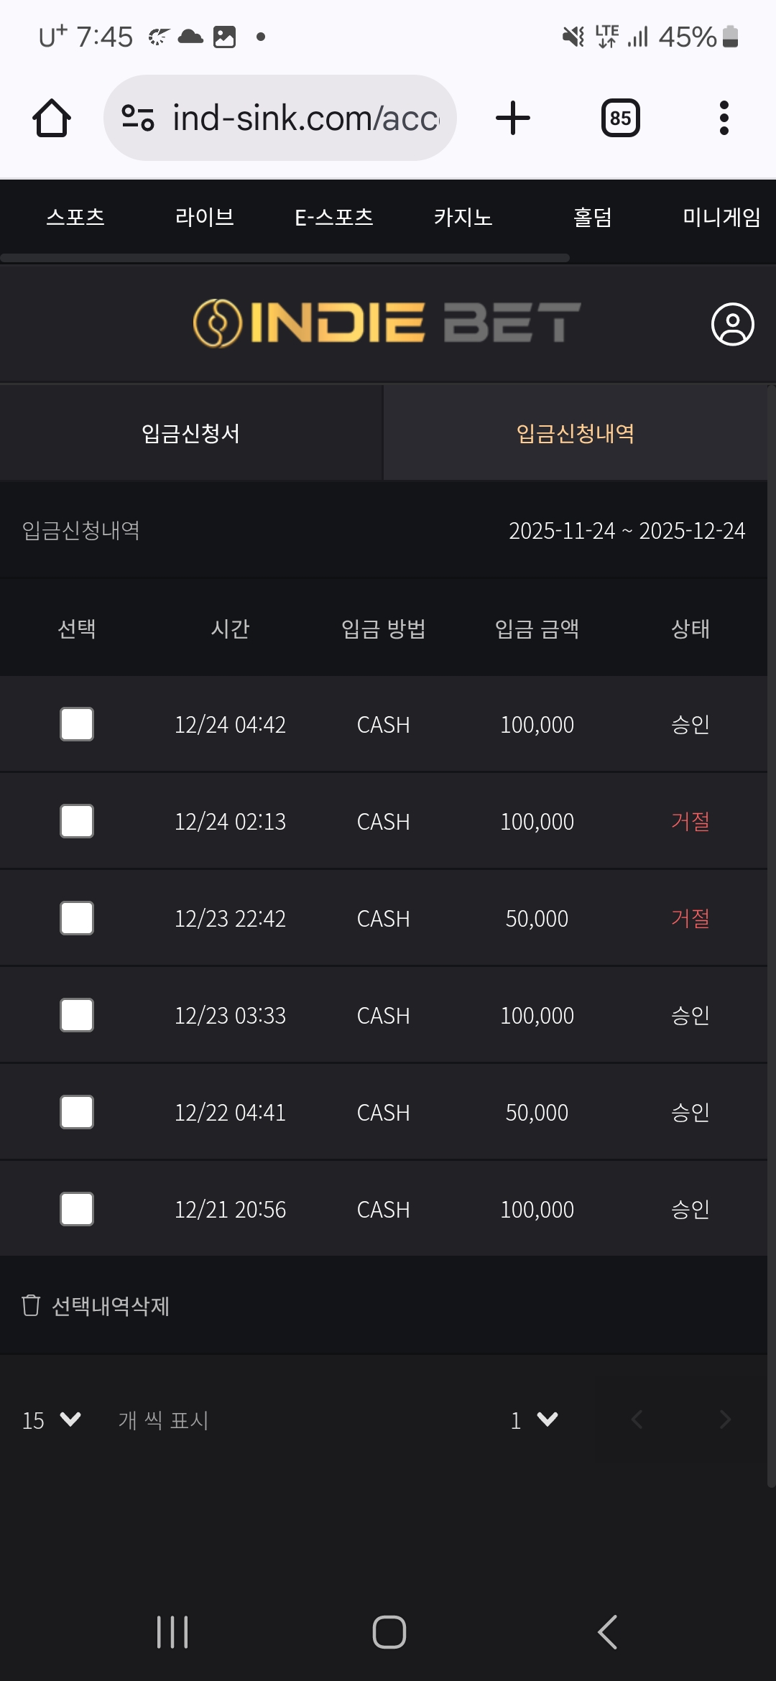Open user profile account icon
The image size is (776, 1681).
pyautogui.click(x=732, y=324)
